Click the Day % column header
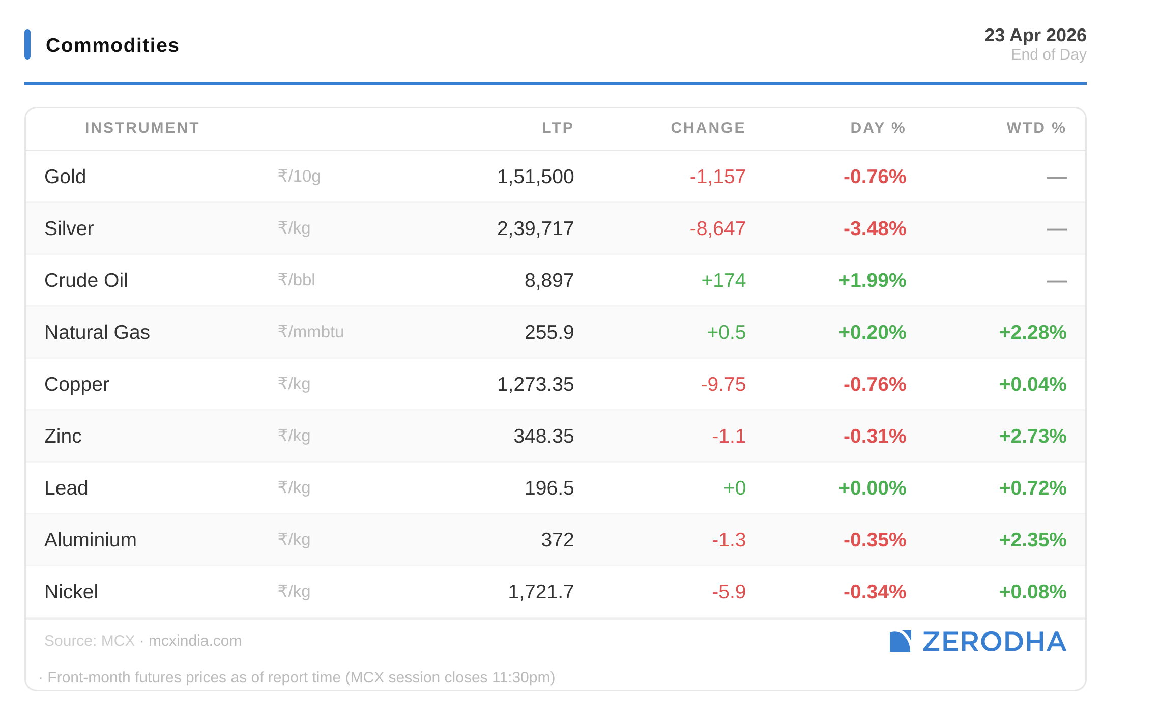The image size is (1160, 722). tap(878, 128)
